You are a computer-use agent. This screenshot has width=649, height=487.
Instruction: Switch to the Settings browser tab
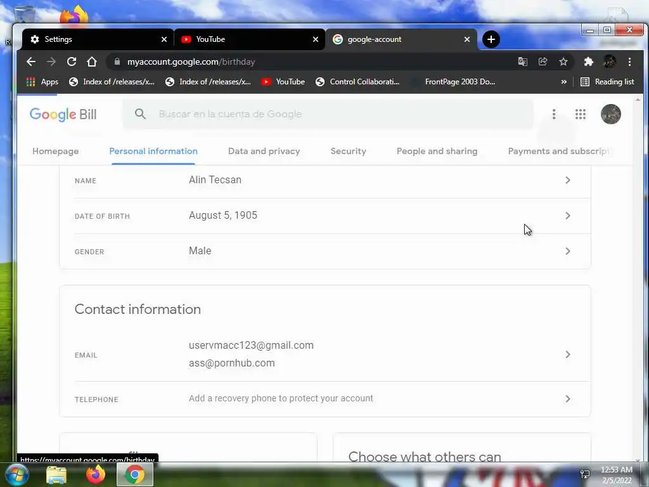click(97, 39)
